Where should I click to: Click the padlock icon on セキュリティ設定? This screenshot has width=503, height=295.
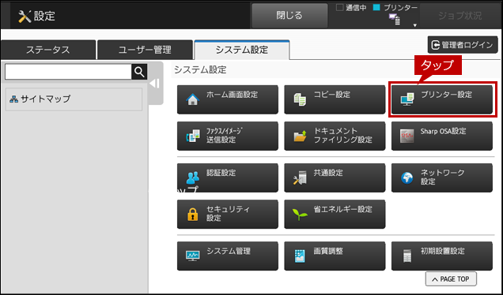pos(192,215)
